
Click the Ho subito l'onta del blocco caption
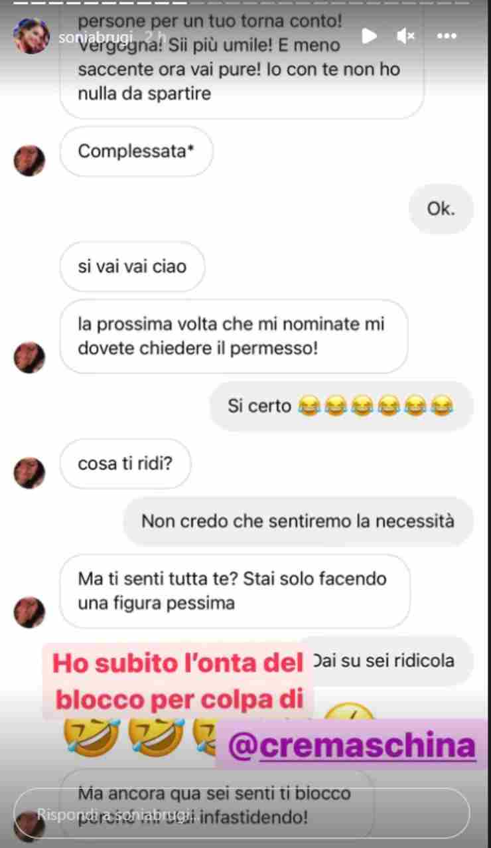coord(177,681)
